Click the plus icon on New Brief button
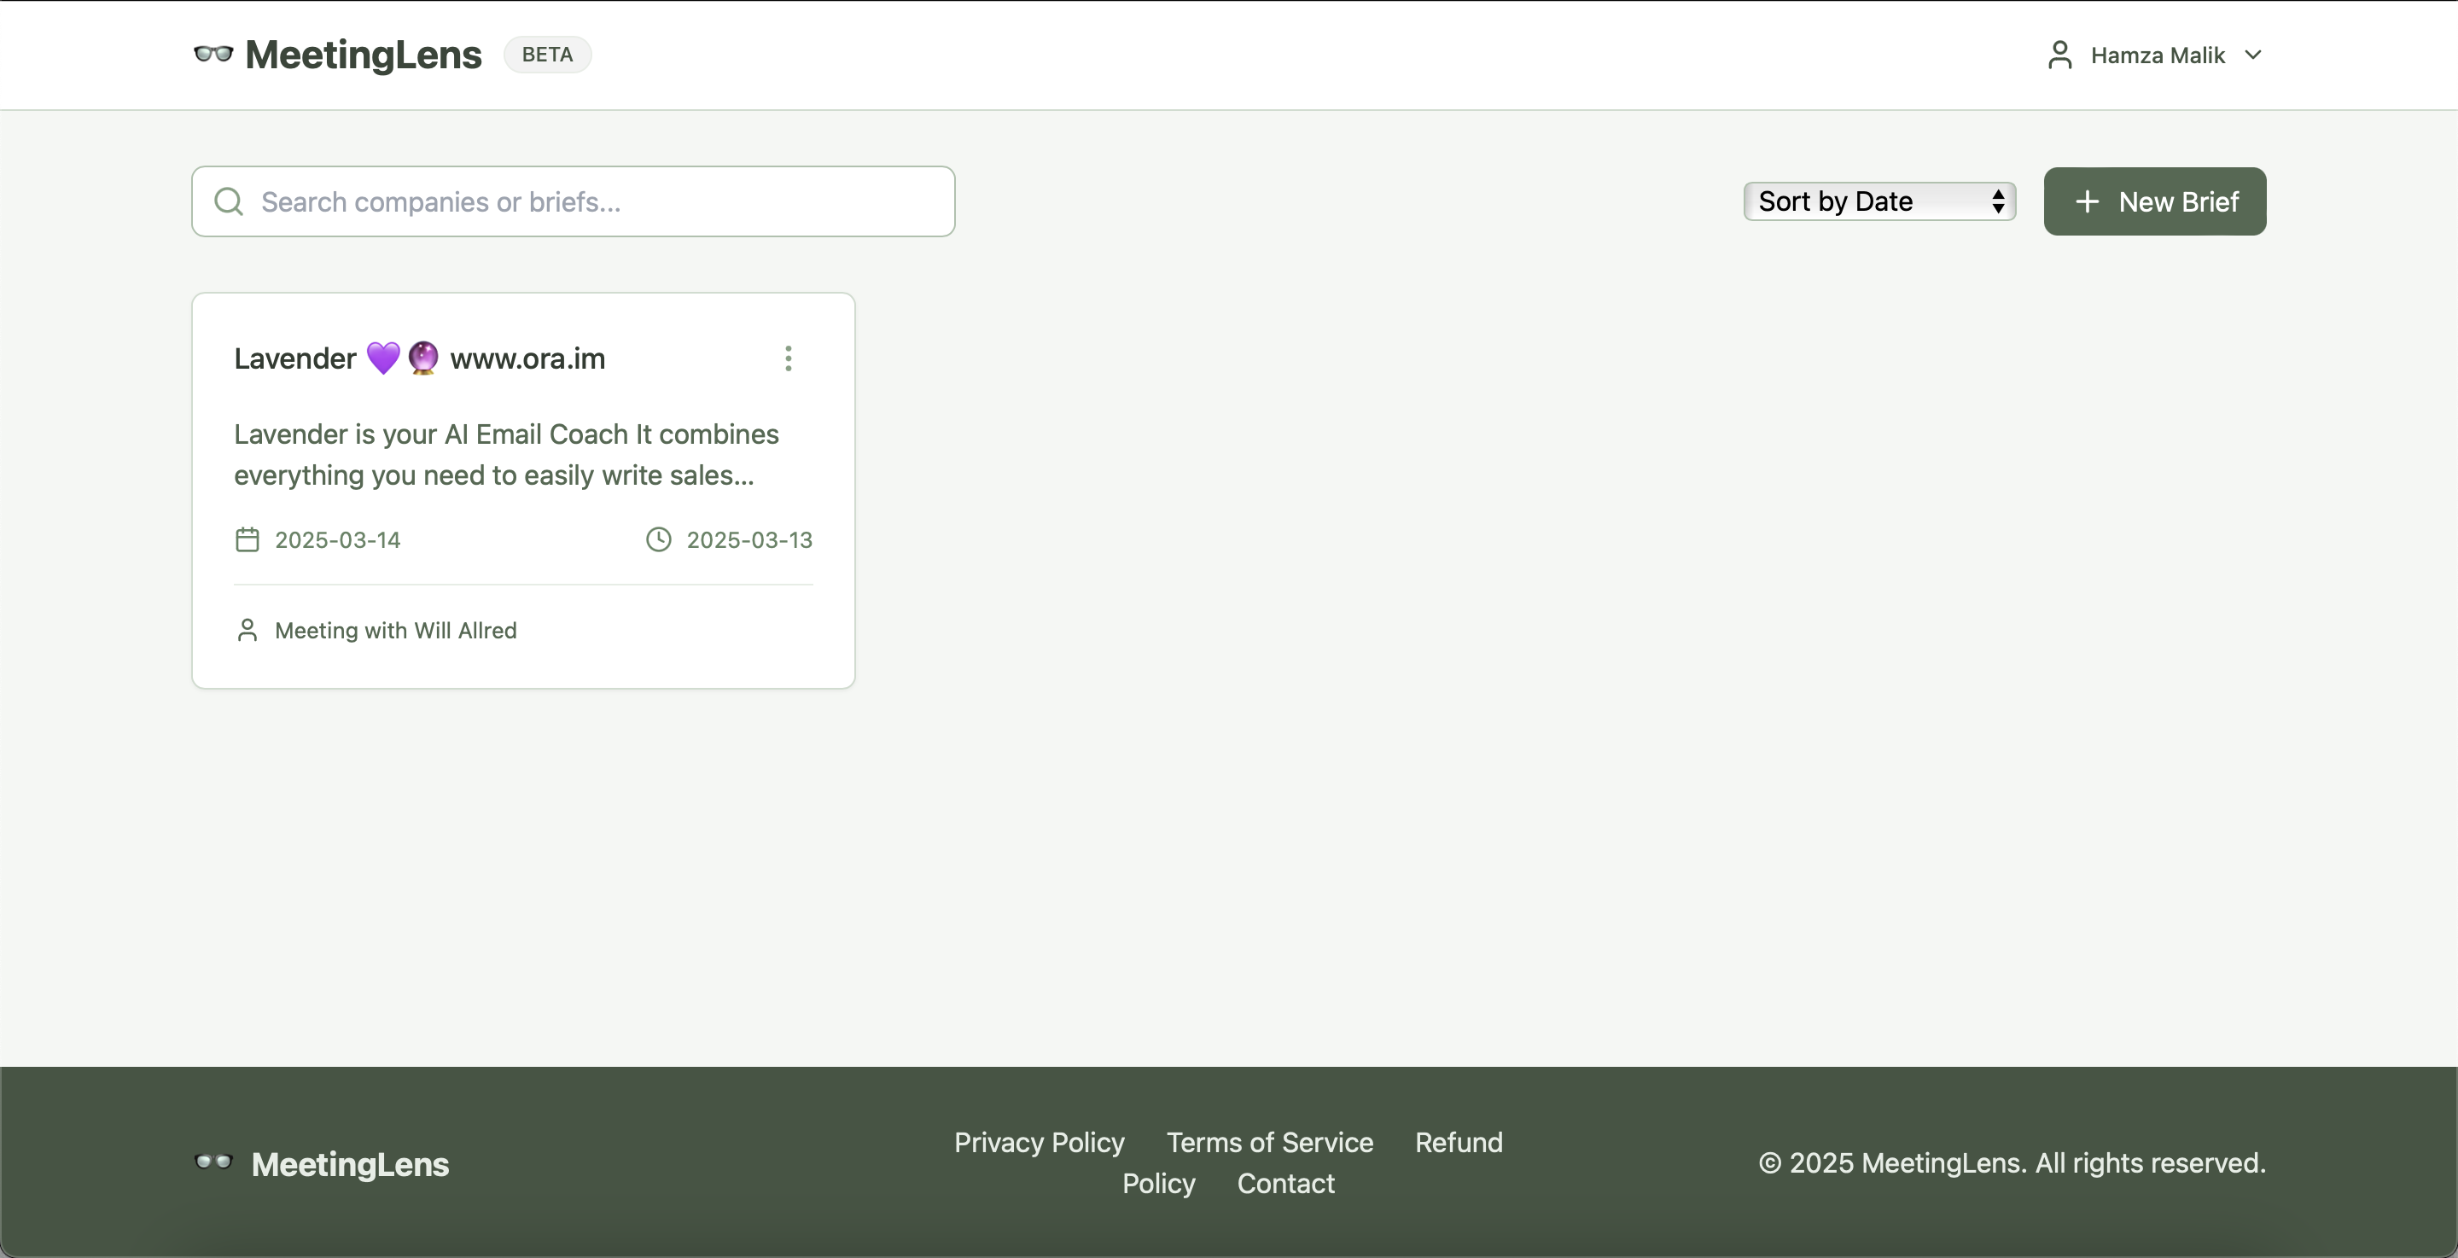This screenshot has height=1258, width=2458. (x=2087, y=201)
